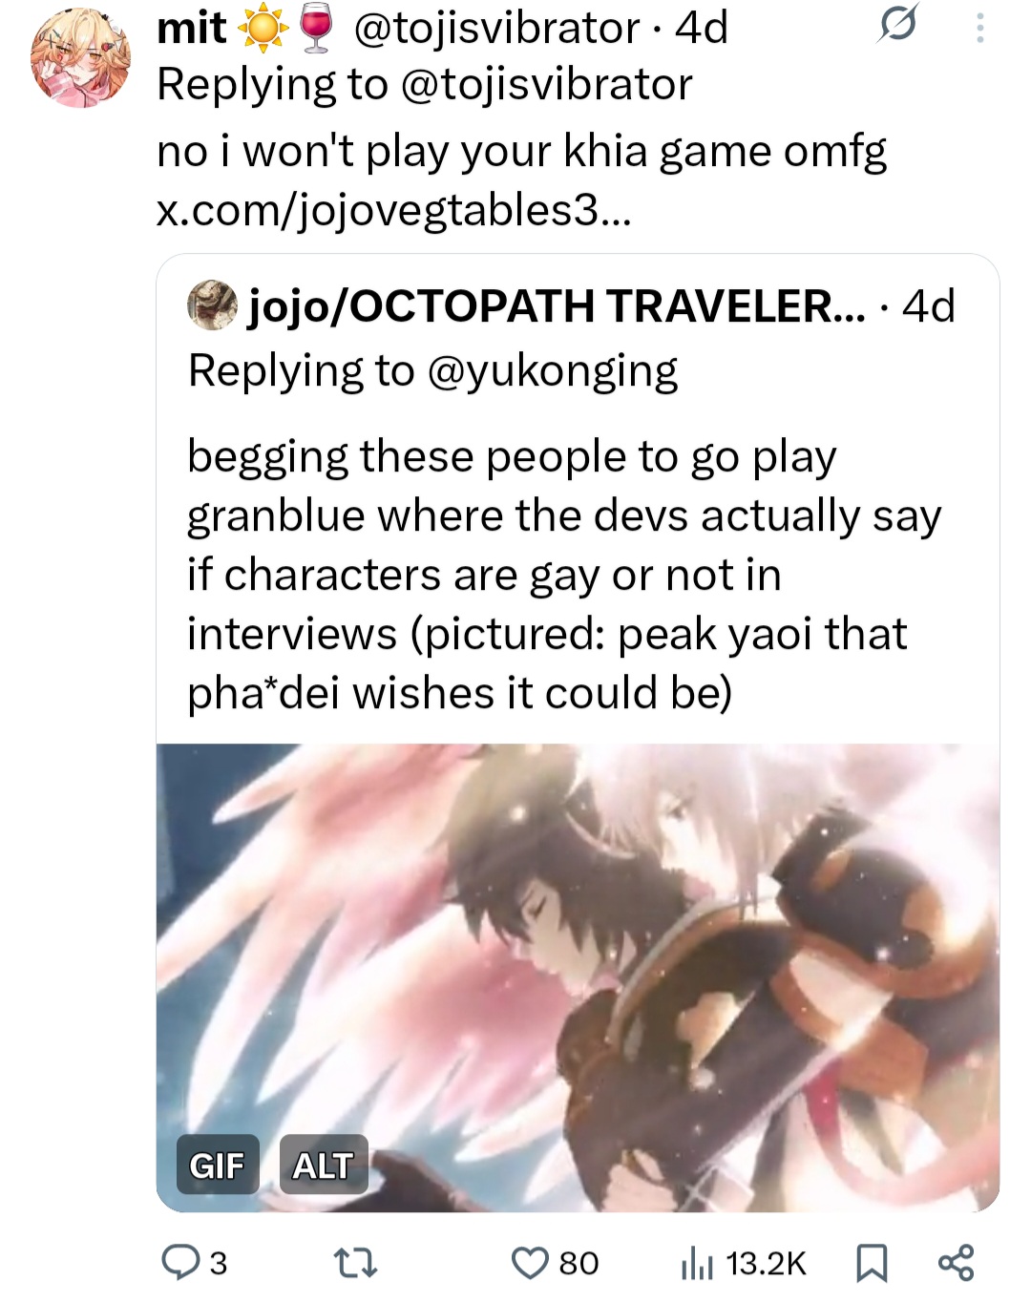
Task: Open the @tojisvibrator mention in Replying to
Action: (546, 84)
